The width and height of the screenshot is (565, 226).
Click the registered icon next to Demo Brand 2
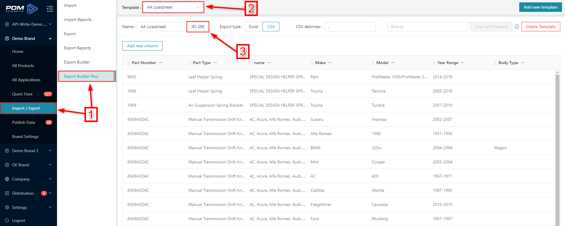[7, 151]
